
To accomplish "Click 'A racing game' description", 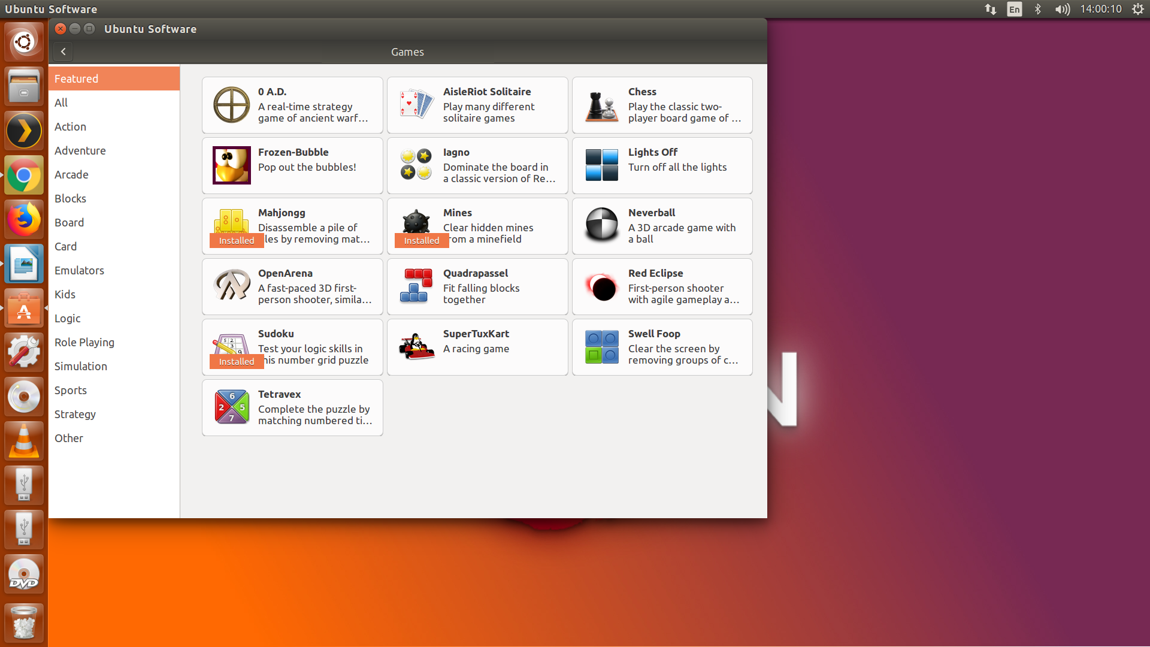I will click(x=476, y=349).
